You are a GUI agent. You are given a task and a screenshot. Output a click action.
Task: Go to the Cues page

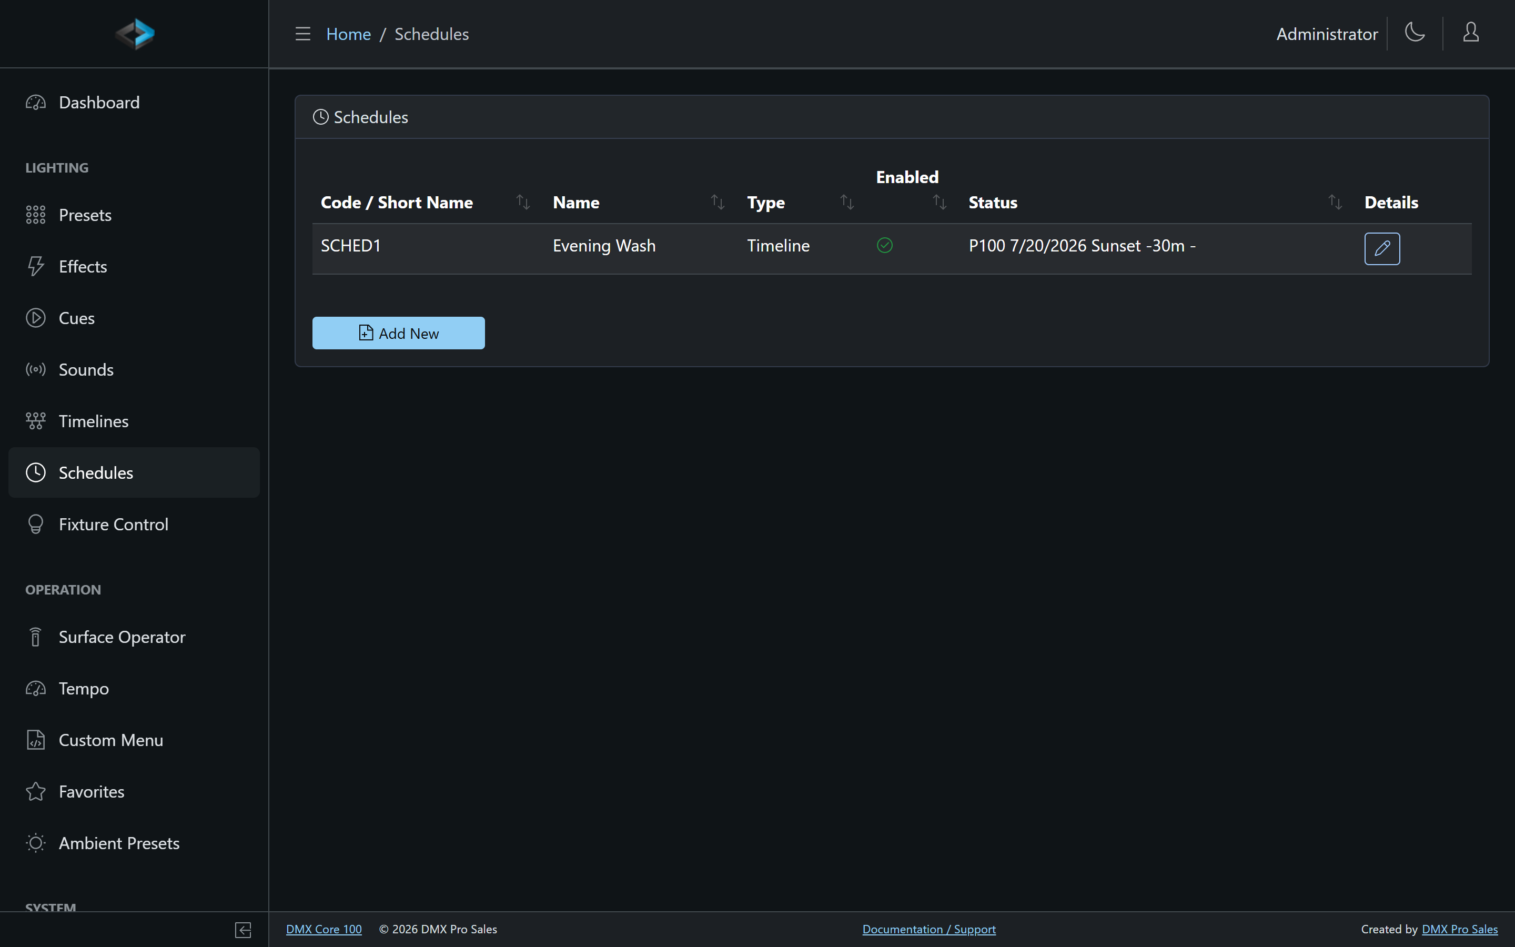(134, 318)
